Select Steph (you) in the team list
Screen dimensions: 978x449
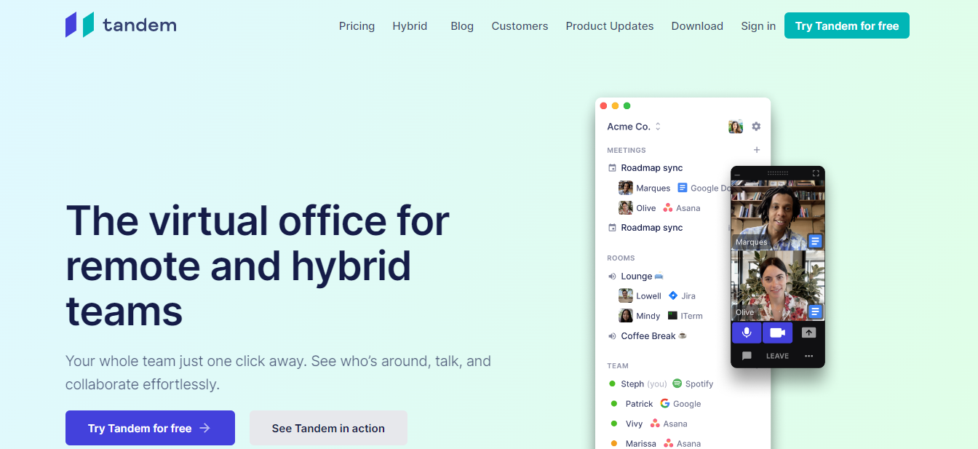tap(644, 384)
